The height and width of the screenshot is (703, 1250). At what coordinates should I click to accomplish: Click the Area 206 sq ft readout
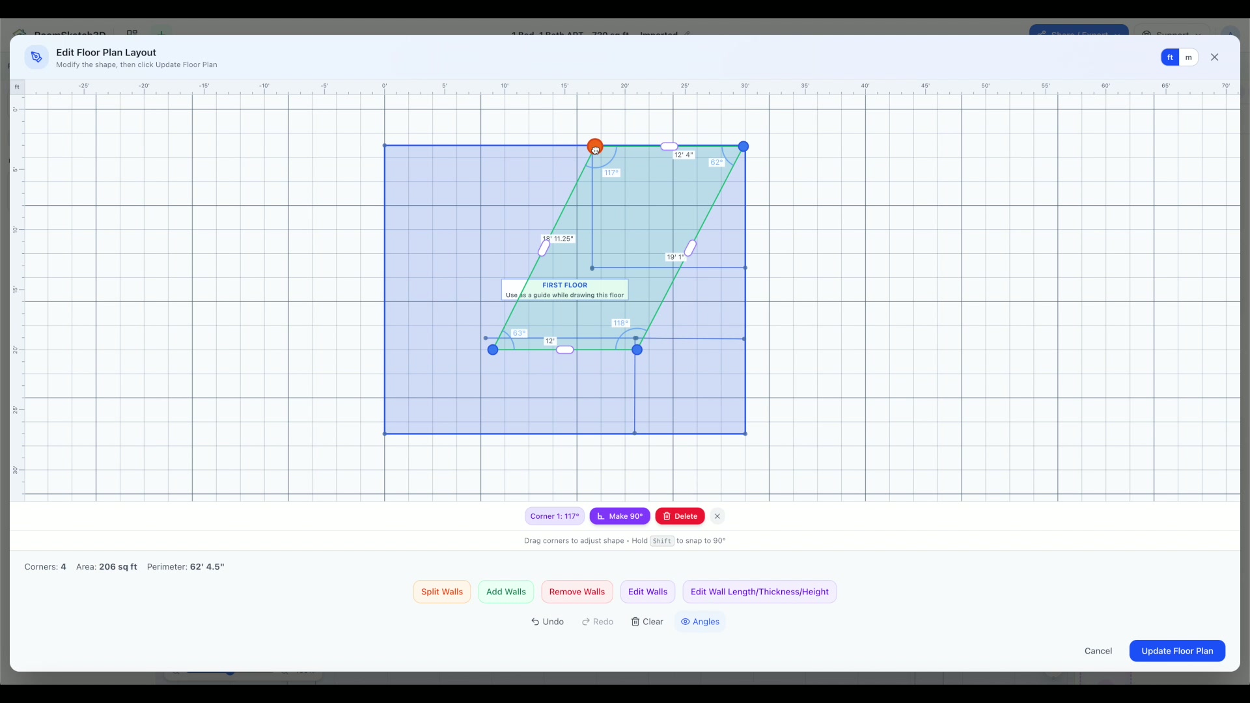pyautogui.click(x=107, y=567)
